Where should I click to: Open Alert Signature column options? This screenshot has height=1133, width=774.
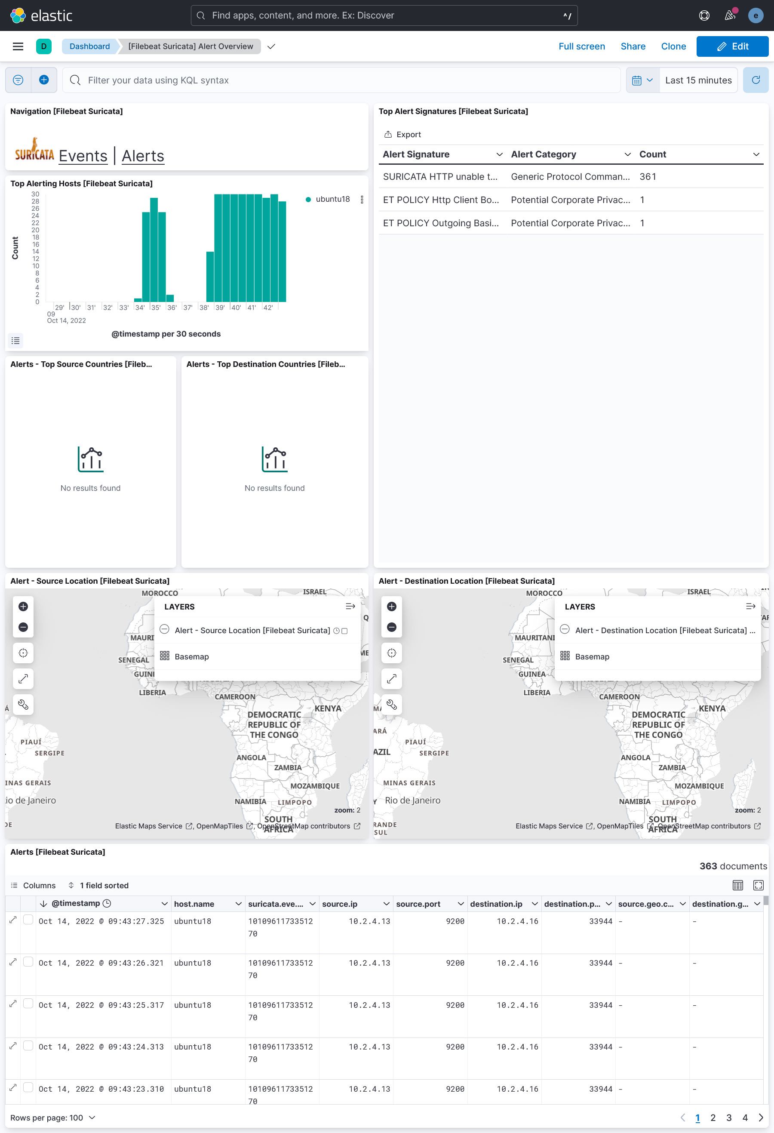[499, 154]
